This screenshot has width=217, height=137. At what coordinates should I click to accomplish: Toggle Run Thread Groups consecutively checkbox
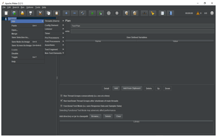pyautogui.click(x=62, y=96)
